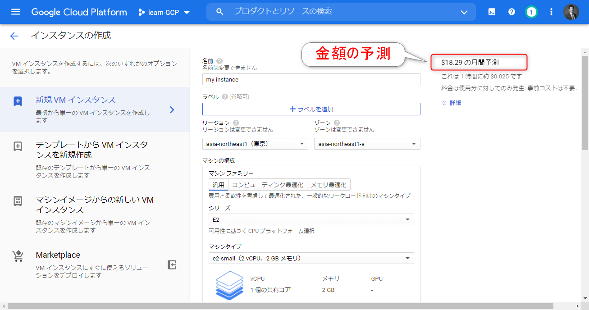Open the user account avatar

click(571, 12)
